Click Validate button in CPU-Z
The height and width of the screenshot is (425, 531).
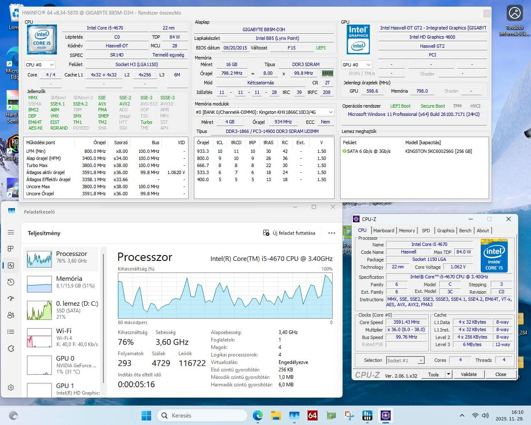(x=469, y=374)
